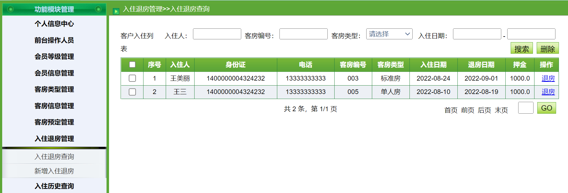Open 入住历史查询 menu
This screenshot has height=193, width=568.
pos(54,186)
